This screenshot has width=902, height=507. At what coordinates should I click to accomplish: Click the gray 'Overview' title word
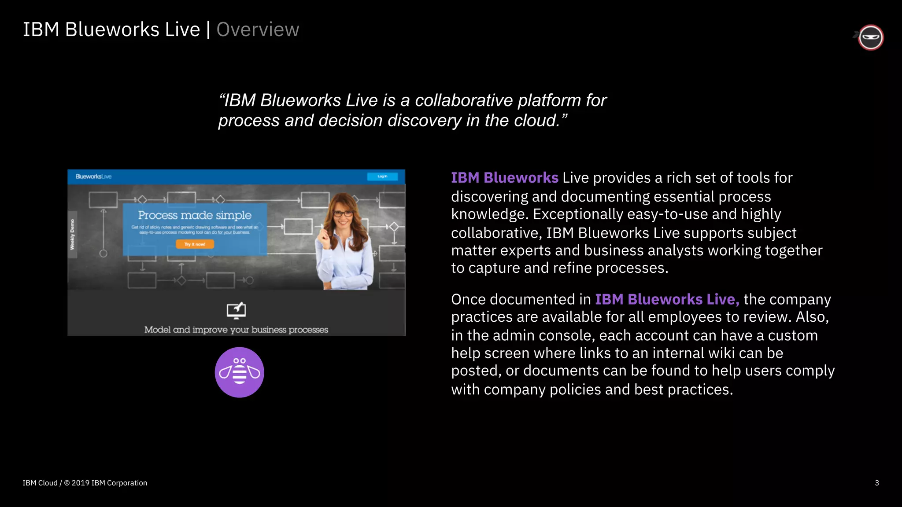pyautogui.click(x=258, y=29)
